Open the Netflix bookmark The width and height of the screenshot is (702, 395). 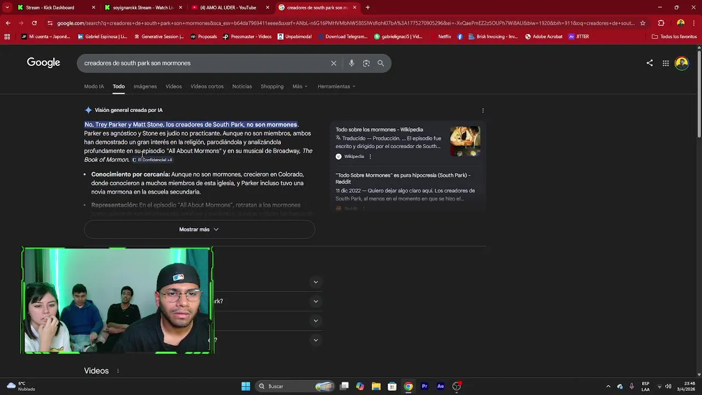point(444,37)
